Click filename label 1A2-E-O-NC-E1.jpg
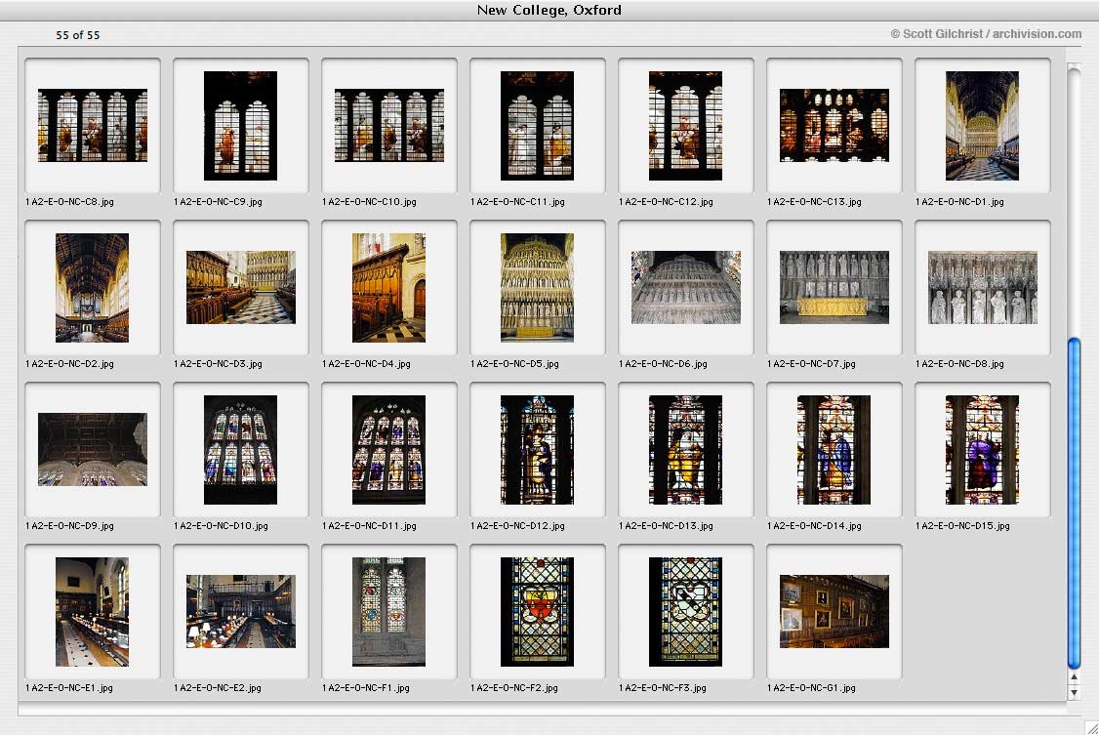This screenshot has height=735, width=1099. coord(68,688)
